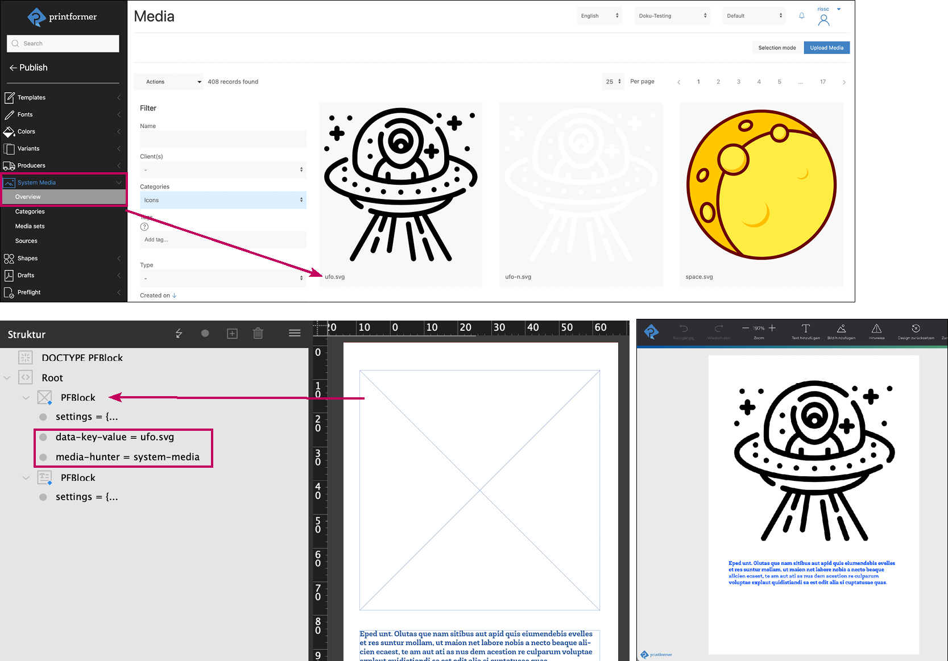This screenshot has height=661, width=948.
Task: Click the trash icon in Struktur panel
Action: click(258, 334)
